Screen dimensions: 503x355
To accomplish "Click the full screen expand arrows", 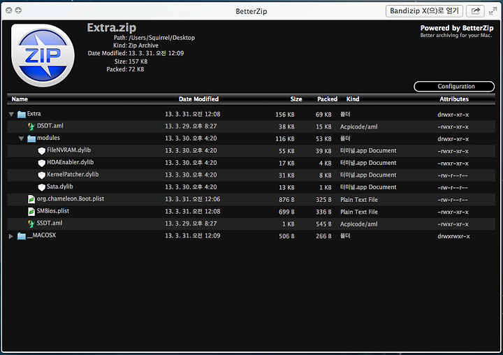I will pyautogui.click(x=493, y=11).
